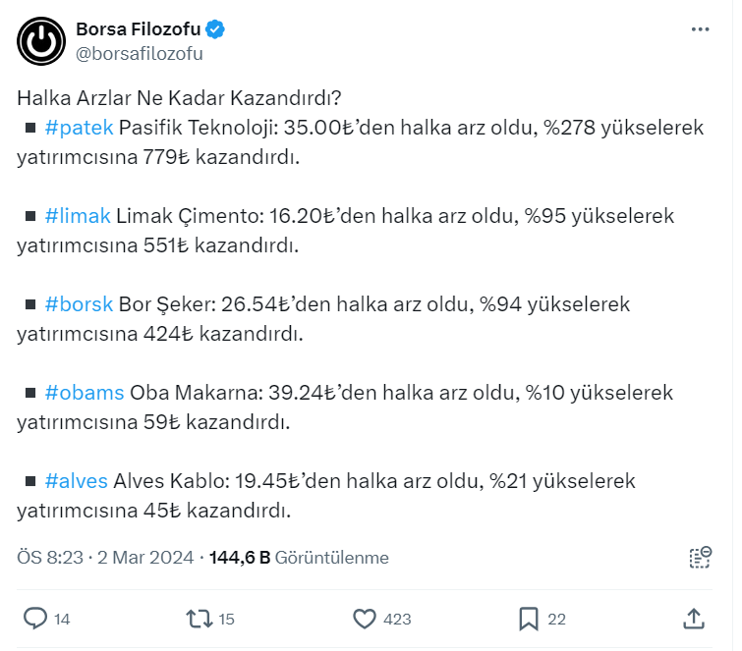Click the blue verified badge

(x=214, y=29)
